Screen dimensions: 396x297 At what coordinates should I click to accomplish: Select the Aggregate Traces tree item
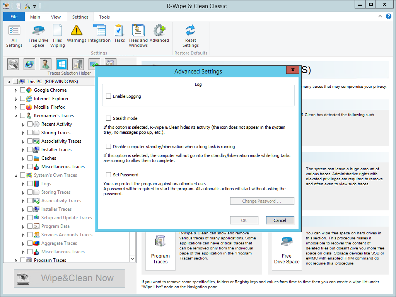pos(59,243)
